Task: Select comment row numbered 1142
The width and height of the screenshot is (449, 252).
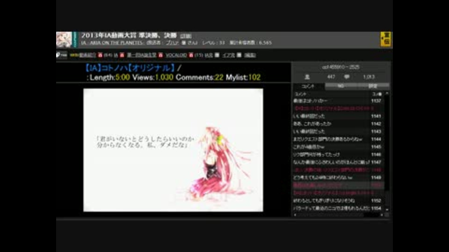Action: coord(338,124)
